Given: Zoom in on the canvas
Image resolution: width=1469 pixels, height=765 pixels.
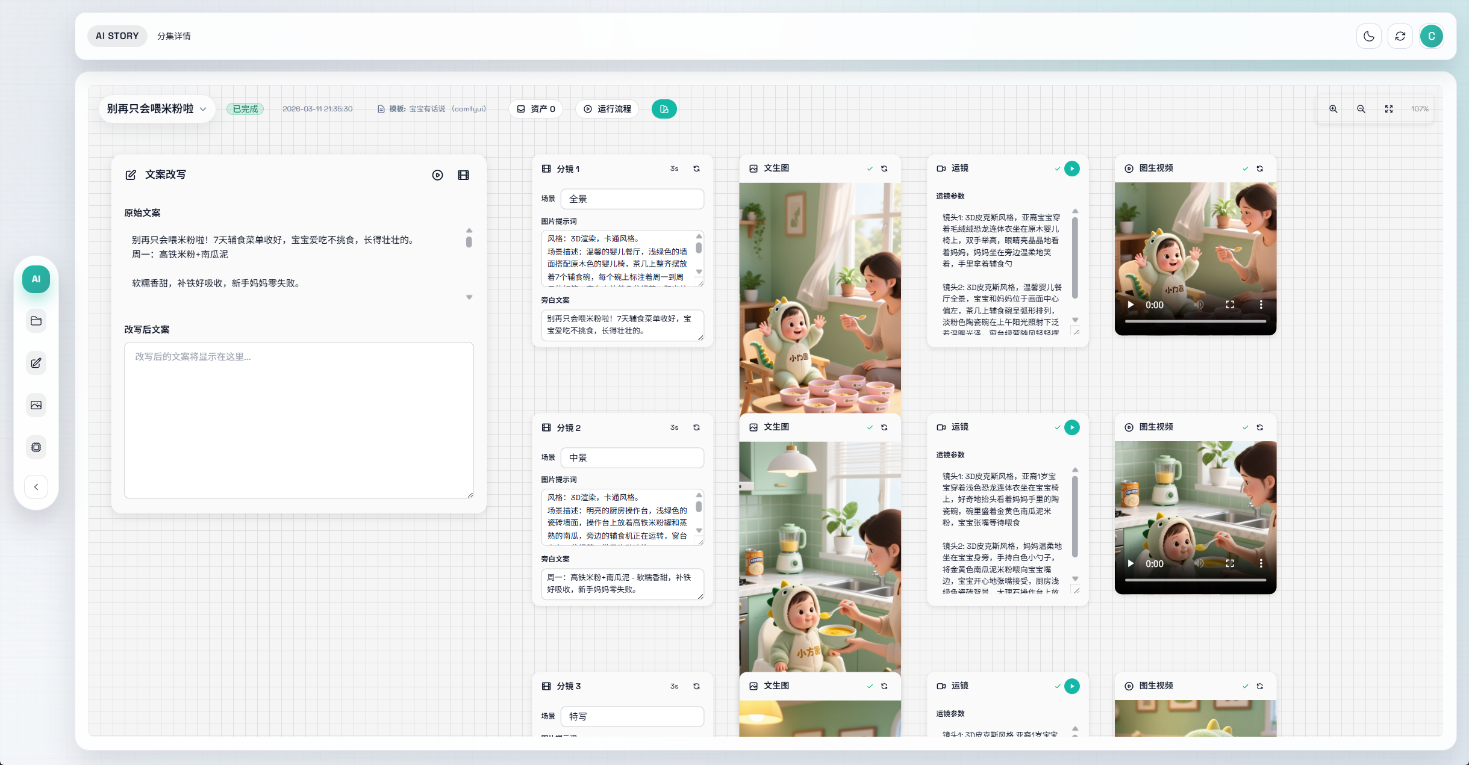Looking at the screenshot, I should point(1333,109).
